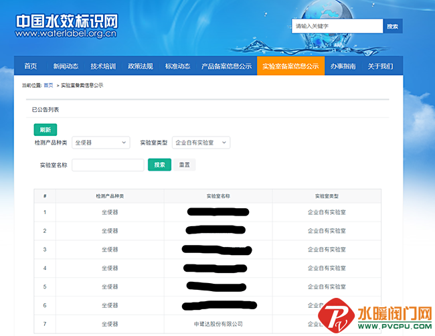The height and width of the screenshot is (336, 435).
Task: Expand the 检测产品种类 dropdown showing 坐便器
Action: (x=100, y=143)
